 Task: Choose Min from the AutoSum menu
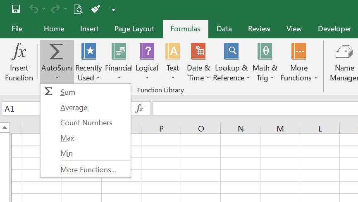86,153
